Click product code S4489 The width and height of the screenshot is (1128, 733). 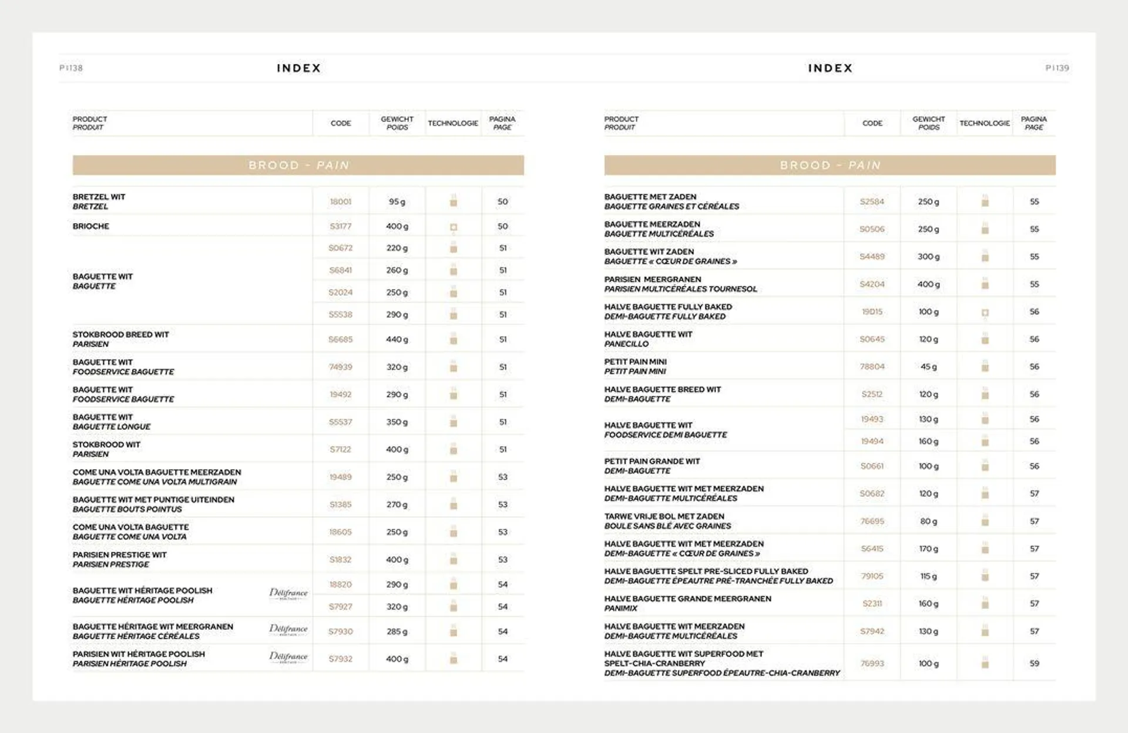(872, 257)
